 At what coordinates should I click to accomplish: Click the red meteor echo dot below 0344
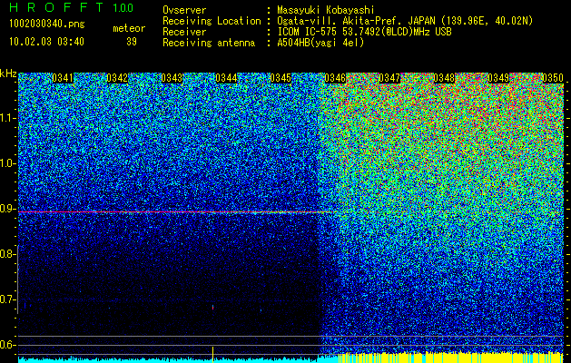pos(212,308)
